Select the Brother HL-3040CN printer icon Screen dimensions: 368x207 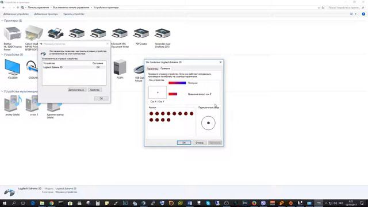(13, 33)
